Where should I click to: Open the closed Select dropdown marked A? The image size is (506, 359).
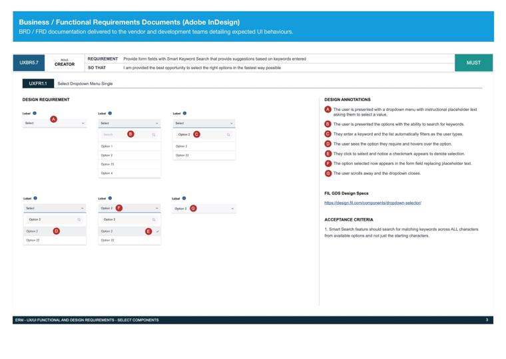click(55, 123)
